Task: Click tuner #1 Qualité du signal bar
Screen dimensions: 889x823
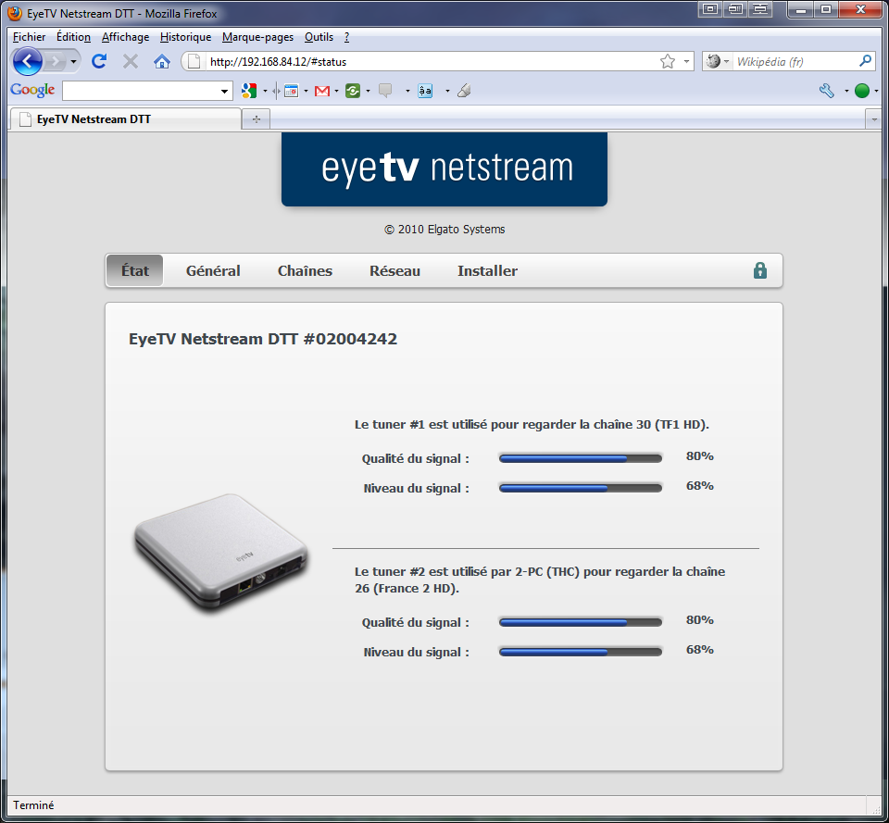Action: [x=581, y=458]
